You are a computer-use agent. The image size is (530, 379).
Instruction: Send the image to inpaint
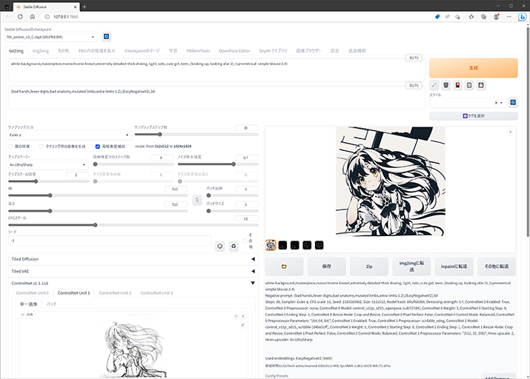click(x=454, y=266)
